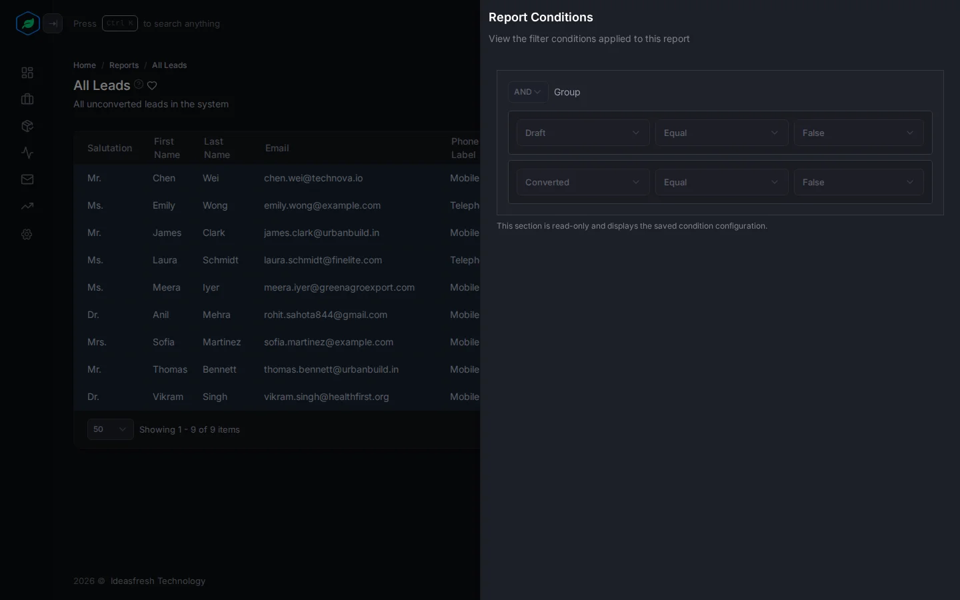
Task: Toggle the sidebar expand arrow button
Action: pos(53,23)
